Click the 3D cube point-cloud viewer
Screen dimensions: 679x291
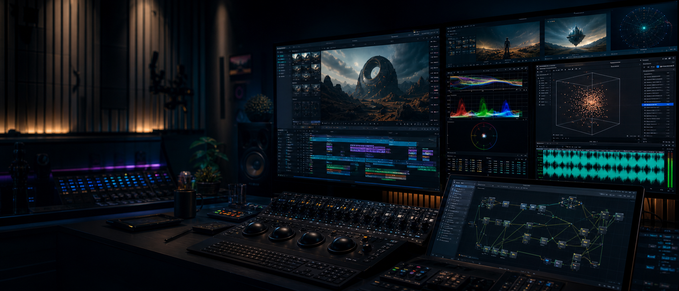(x=588, y=103)
